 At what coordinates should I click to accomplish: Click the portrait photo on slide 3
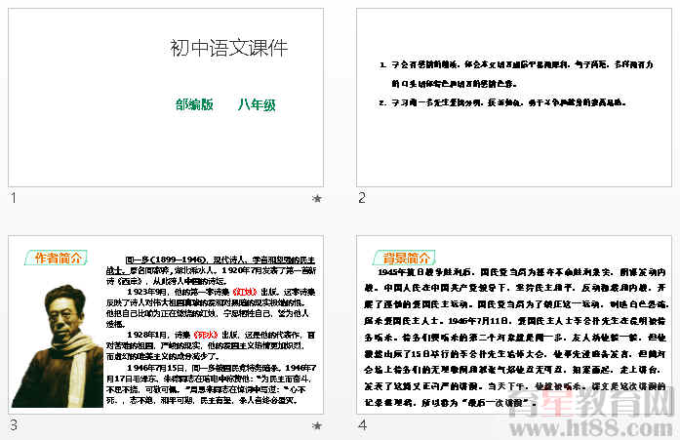(59, 346)
